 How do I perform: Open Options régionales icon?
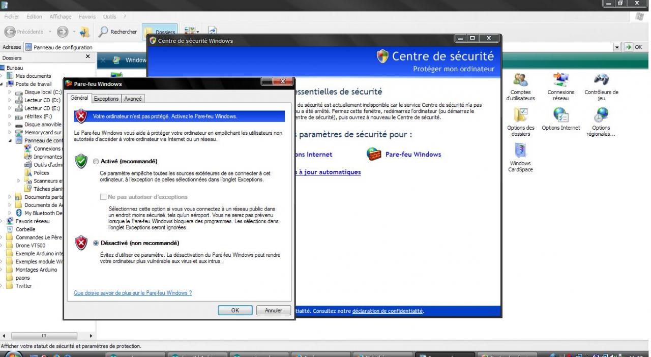pyautogui.click(x=601, y=122)
